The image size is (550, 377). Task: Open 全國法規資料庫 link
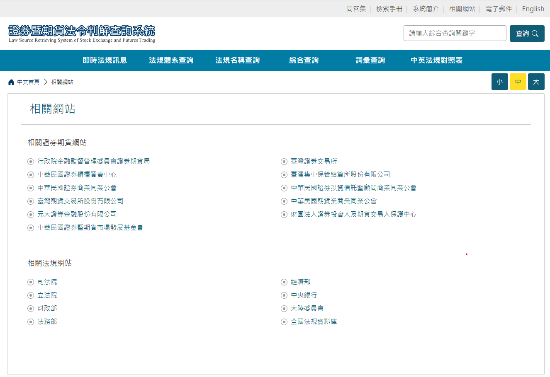[x=314, y=321]
